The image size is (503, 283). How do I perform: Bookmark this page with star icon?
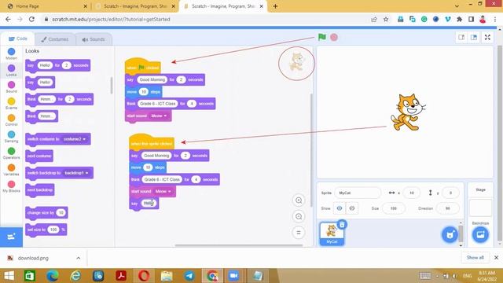pyautogui.click(x=386, y=19)
